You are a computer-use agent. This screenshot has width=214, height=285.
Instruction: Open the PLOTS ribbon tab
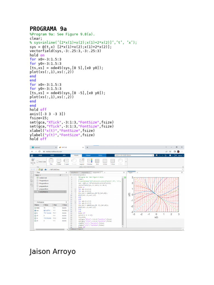(x=52, y=155)
